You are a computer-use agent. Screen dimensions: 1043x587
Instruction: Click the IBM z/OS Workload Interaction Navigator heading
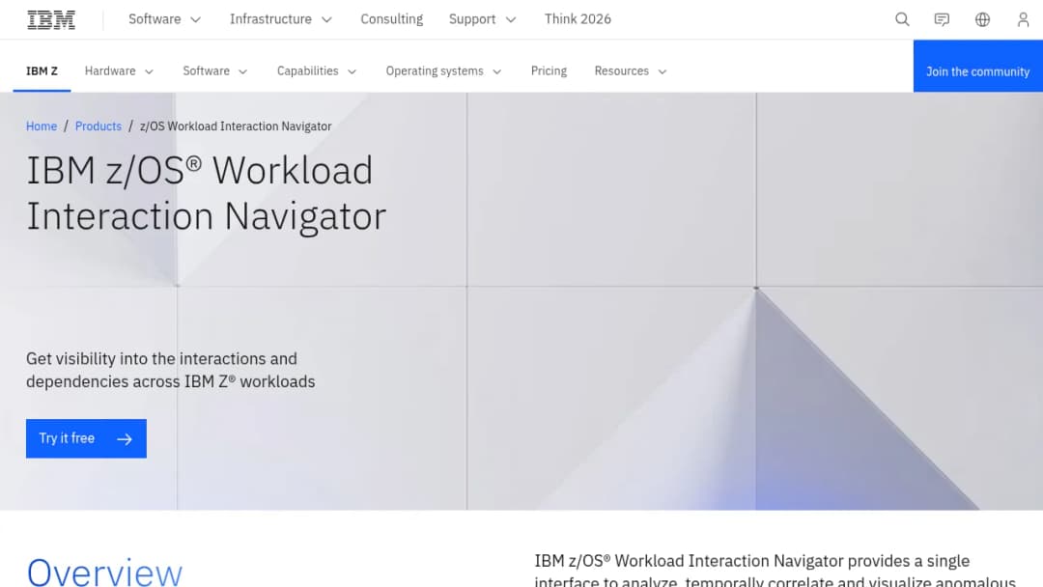[207, 193]
